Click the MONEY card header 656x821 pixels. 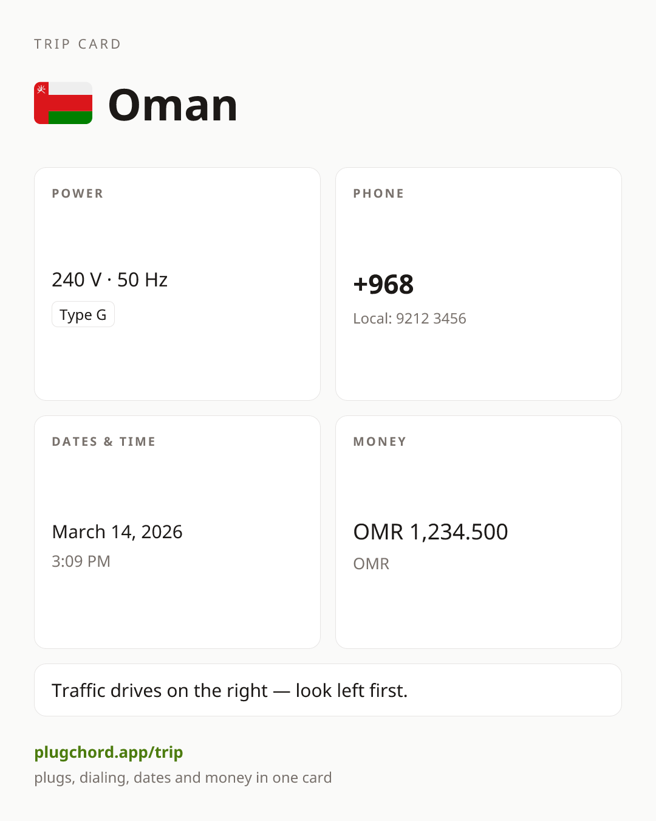coord(380,442)
